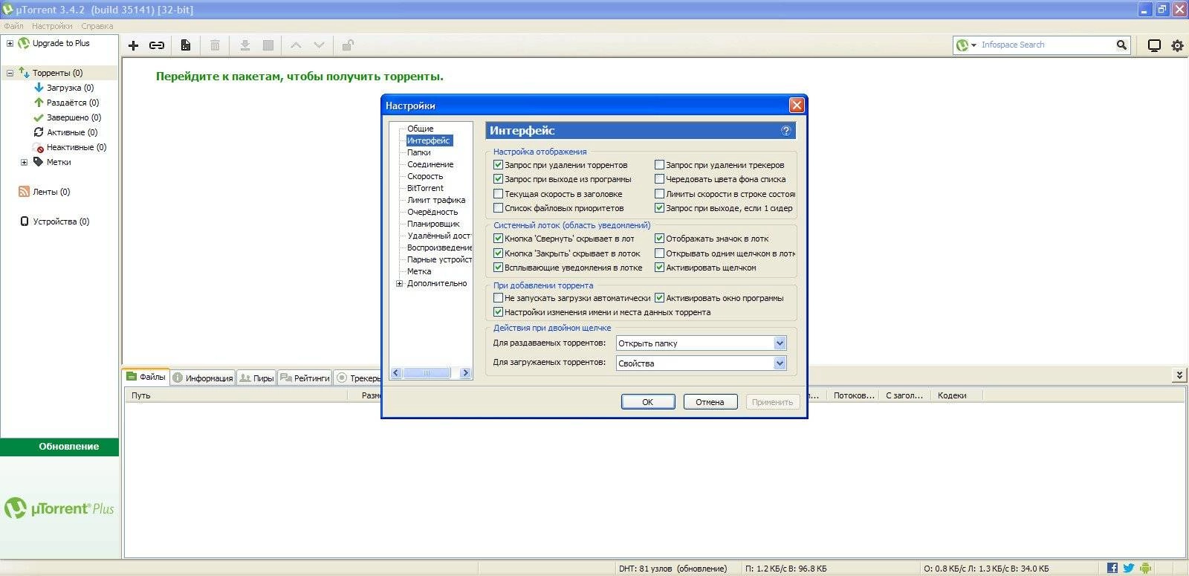Open preferences gear icon at top right
Viewport: 1189px width, 576px height.
[x=1177, y=45]
